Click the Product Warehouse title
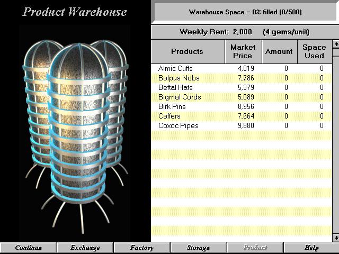Screen dimensions: 339x254 (x=75, y=12)
